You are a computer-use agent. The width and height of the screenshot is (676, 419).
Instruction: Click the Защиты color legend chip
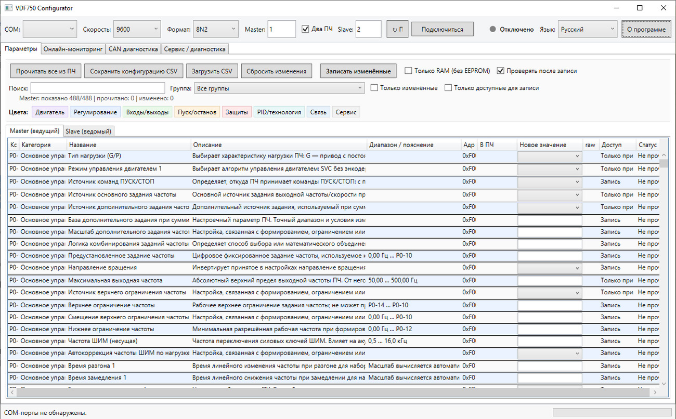coord(237,112)
